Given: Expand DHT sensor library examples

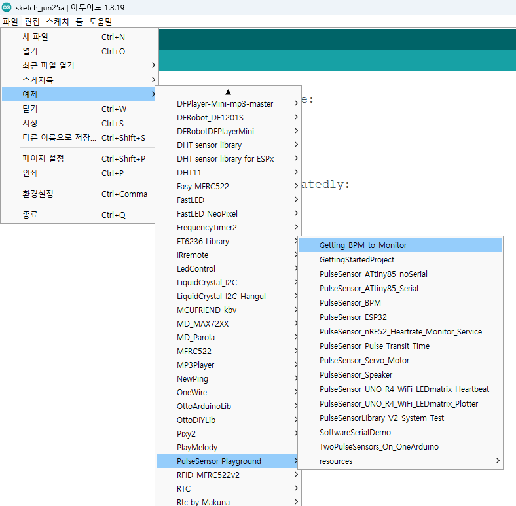Looking at the screenshot, I should [x=228, y=145].
